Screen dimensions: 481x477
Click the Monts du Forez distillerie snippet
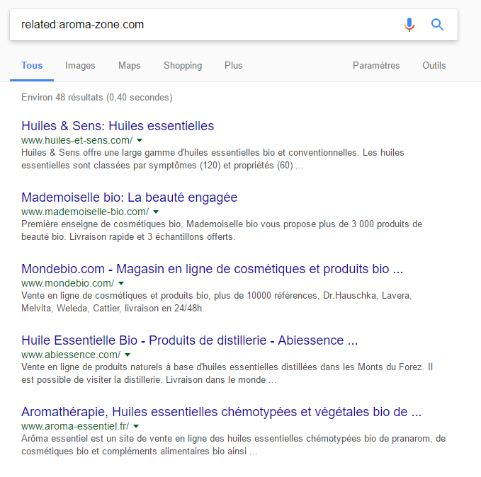[227, 374]
